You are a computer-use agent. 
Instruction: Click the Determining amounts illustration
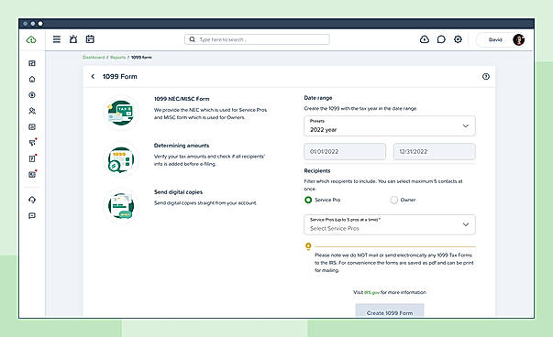point(121,159)
